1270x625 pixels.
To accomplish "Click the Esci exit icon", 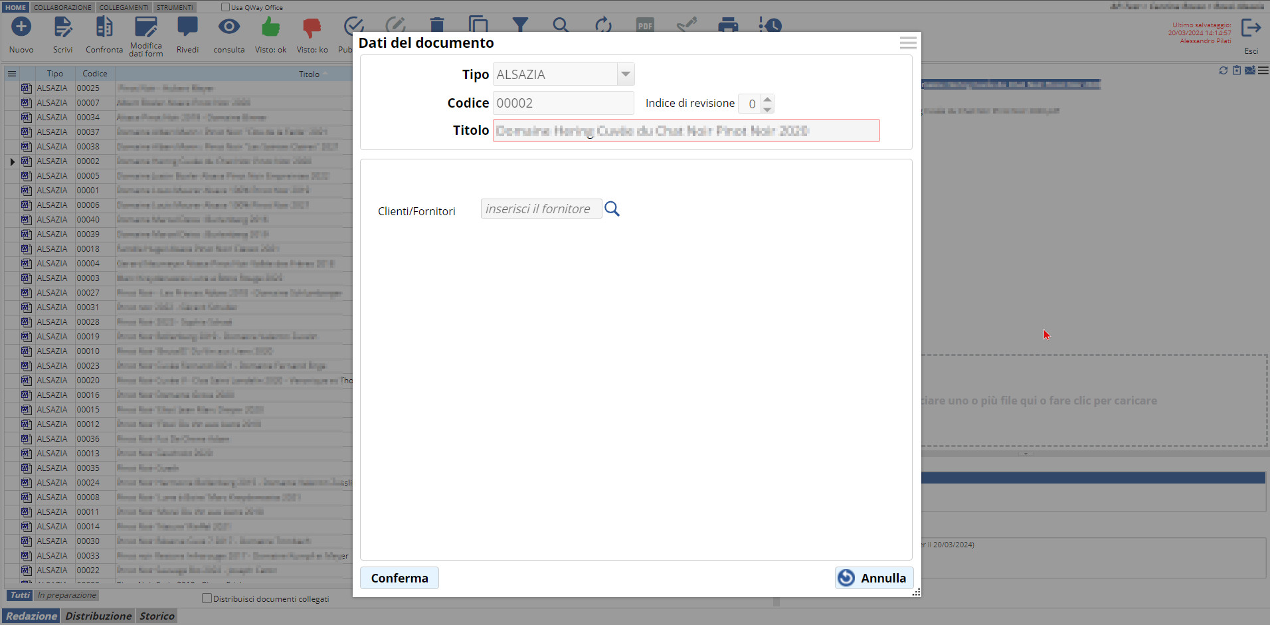I will pos(1251,29).
